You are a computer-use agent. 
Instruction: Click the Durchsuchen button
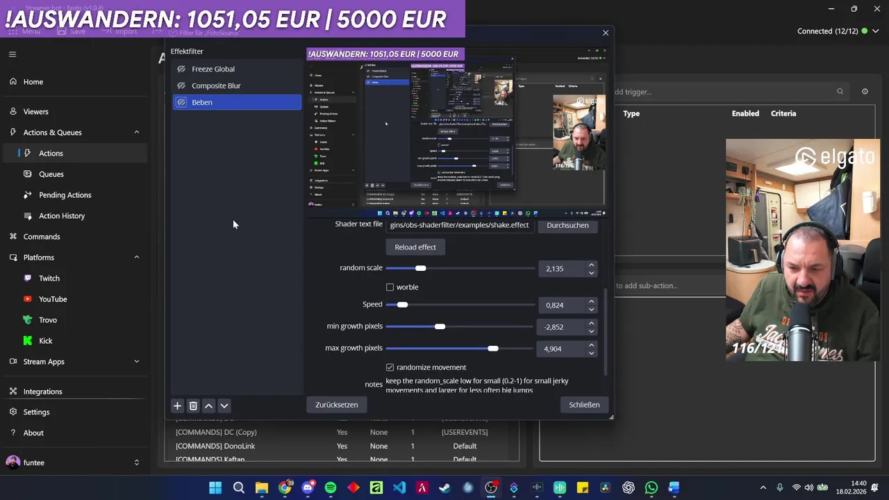(x=567, y=225)
